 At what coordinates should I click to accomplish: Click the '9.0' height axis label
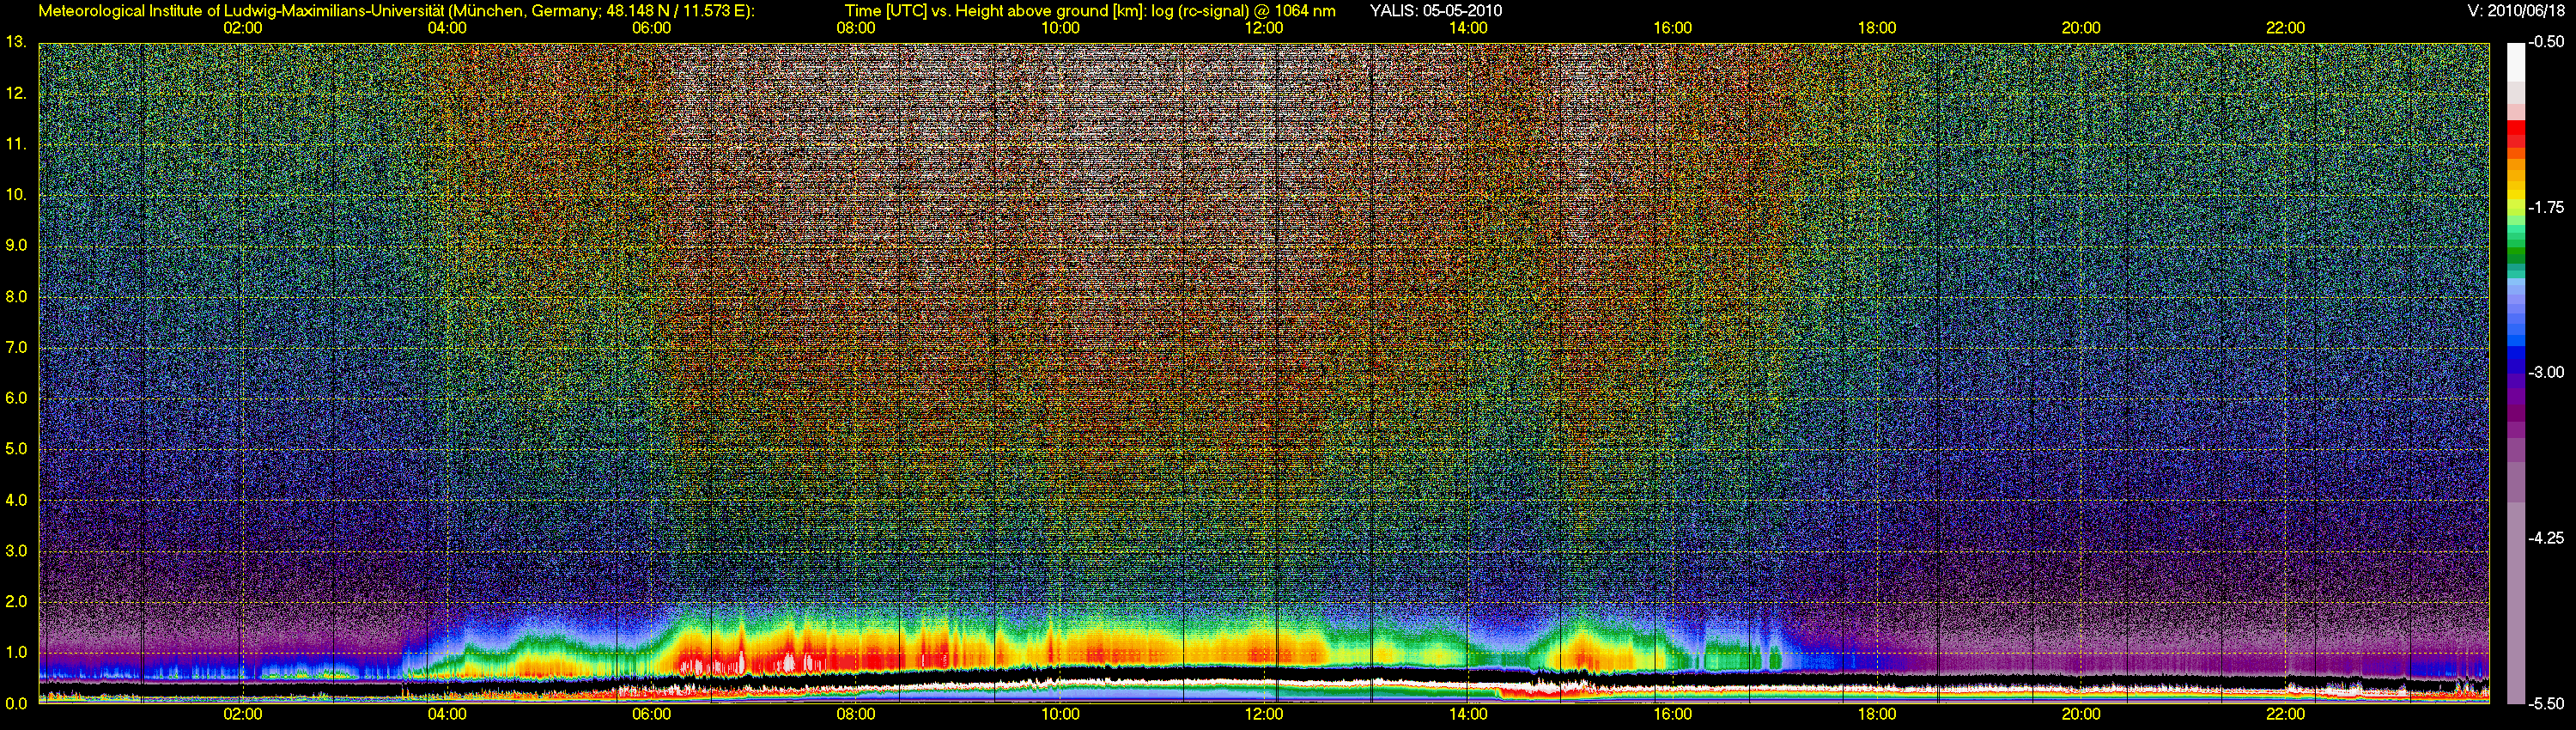pyautogui.click(x=16, y=245)
